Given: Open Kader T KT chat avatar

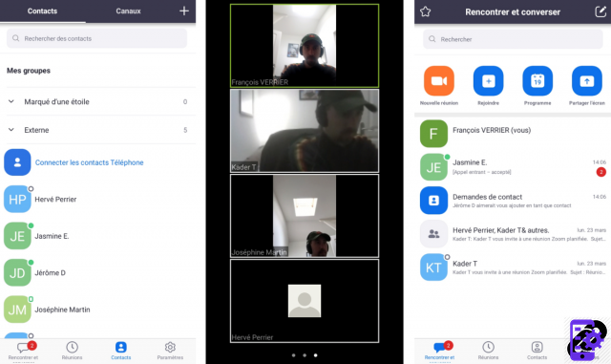Looking at the screenshot, I should point(433,268).
